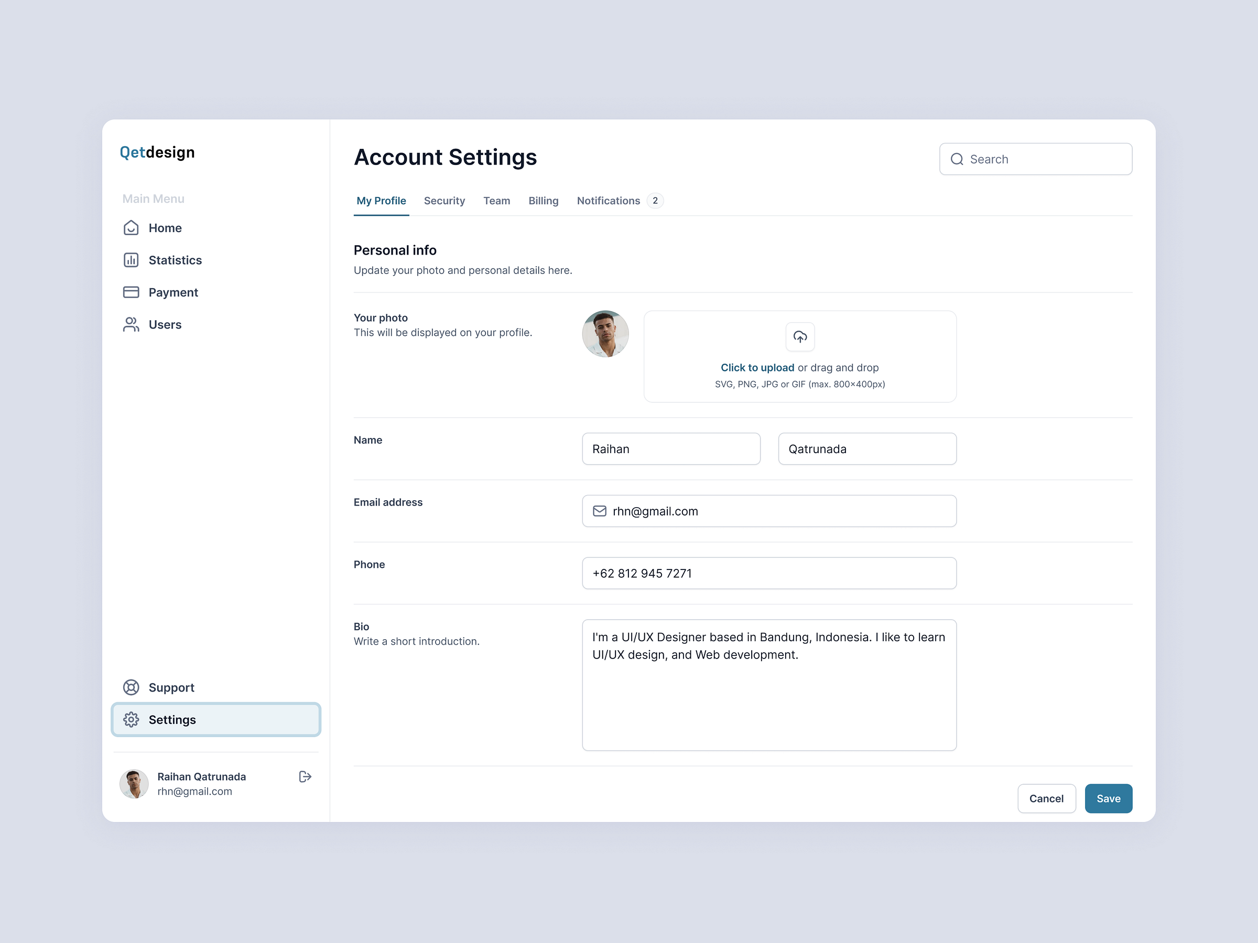Click the Qetdesign logo
The height and width of the screenshot is (943, 1258).
[x=156, y=152]
